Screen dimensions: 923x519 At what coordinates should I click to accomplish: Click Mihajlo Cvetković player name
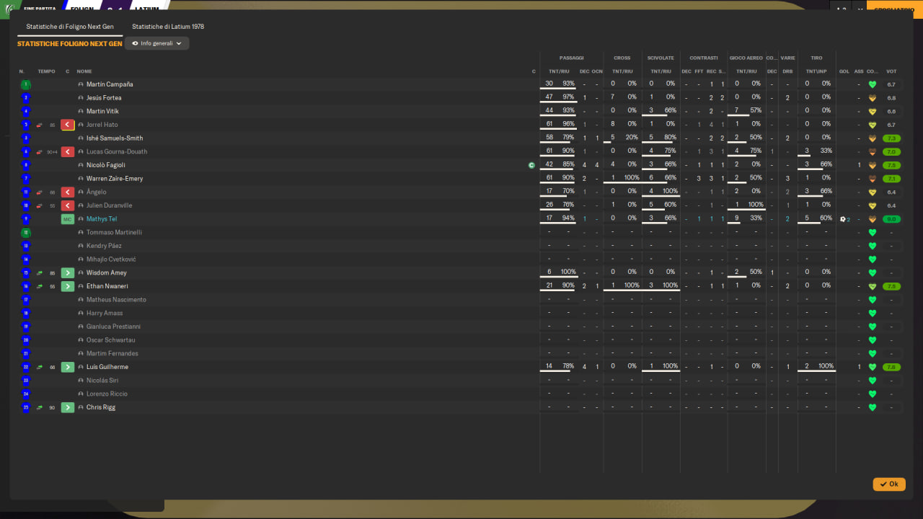pos(111,259)
